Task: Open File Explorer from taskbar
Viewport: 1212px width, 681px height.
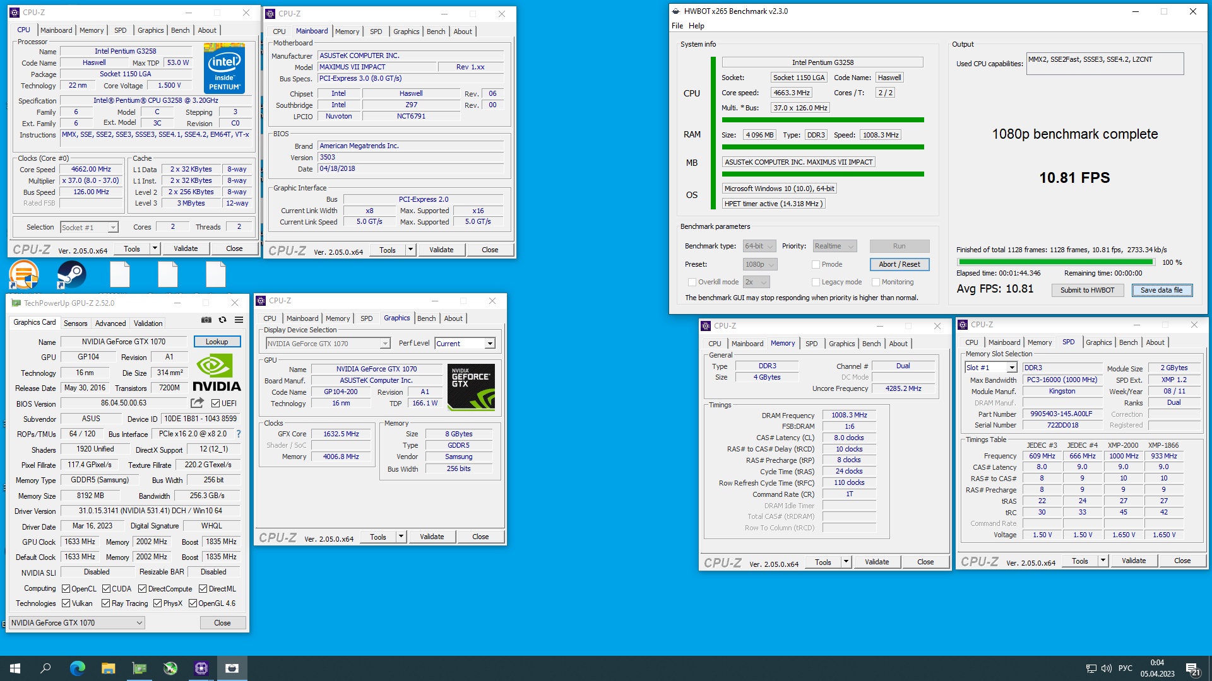Action: click(109, 668)
